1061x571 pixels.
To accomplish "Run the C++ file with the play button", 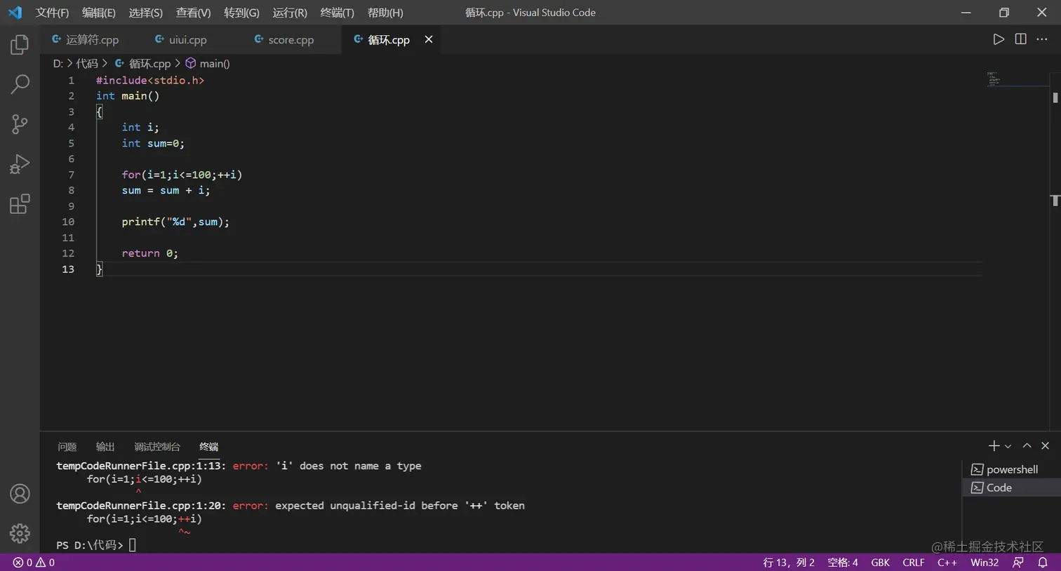I will 999,39.
